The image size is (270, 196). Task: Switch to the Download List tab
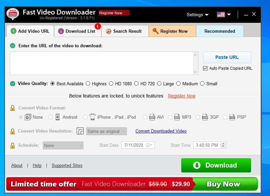(x=77, y=31)
